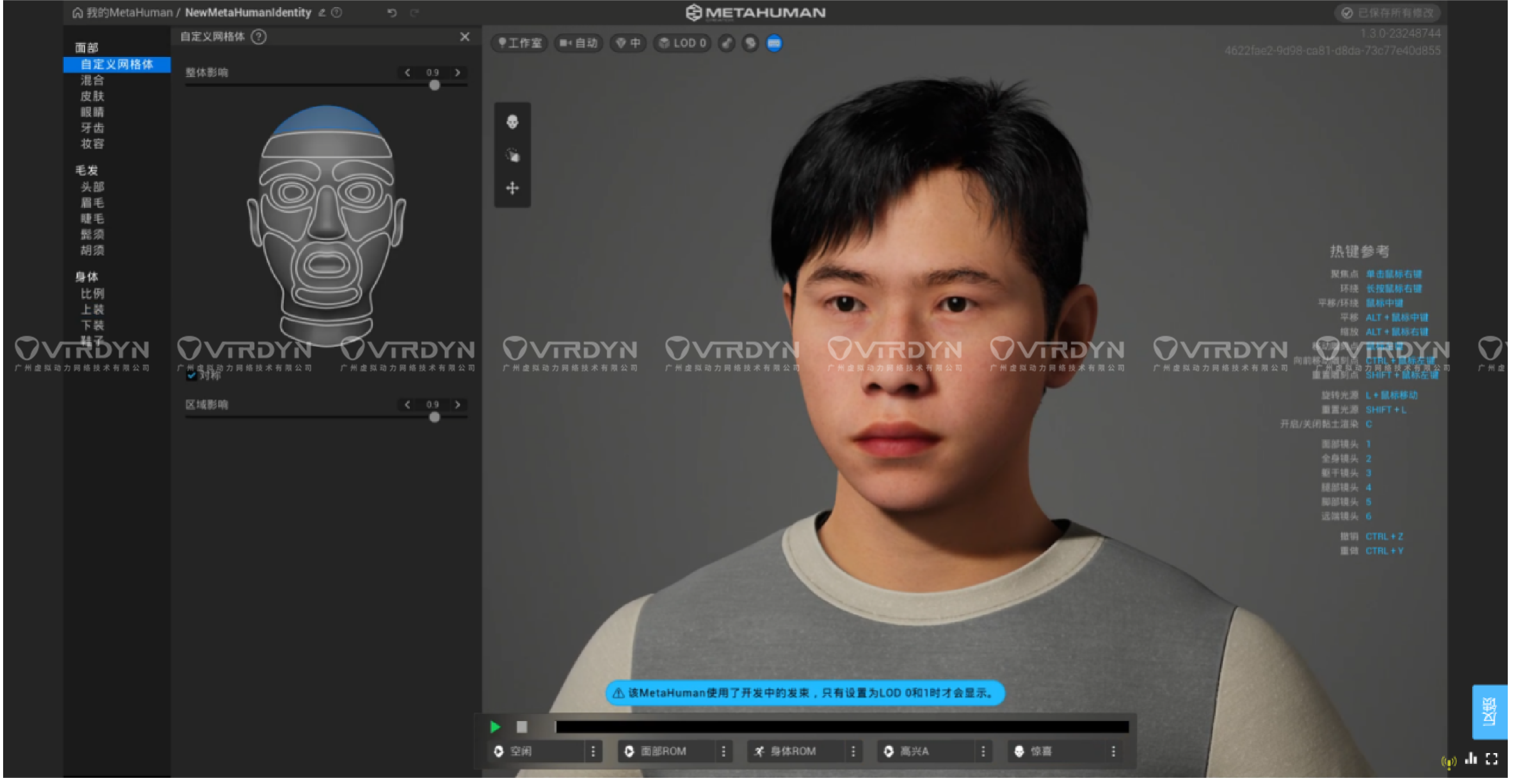Click the 区域影响 slider handle
The image size is (1514, 778).
coord(434,417)
